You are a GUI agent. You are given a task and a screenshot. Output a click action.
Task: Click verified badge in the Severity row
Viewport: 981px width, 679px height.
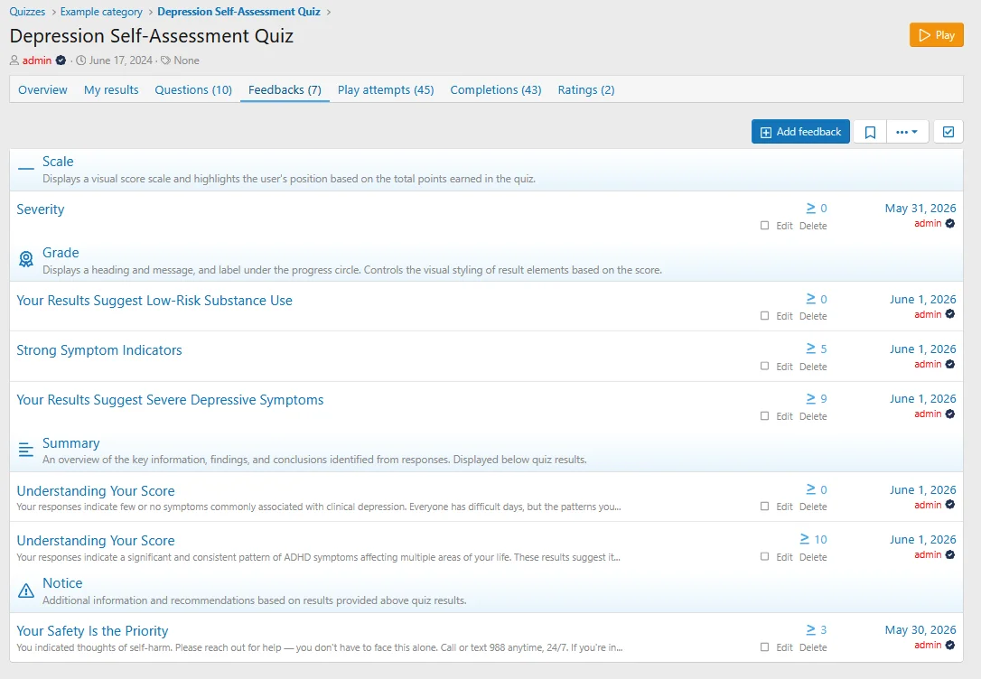tap(949, 223)
